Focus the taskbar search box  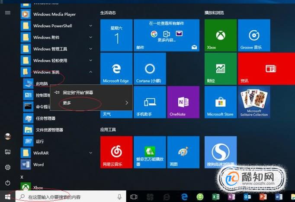tap(71, 197)
